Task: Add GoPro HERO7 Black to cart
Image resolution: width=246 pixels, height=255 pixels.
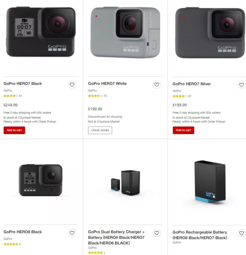Action: [x=14, y=130]
